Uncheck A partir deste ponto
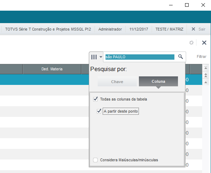The image size is (211, 173). click(x=99, y=111)
